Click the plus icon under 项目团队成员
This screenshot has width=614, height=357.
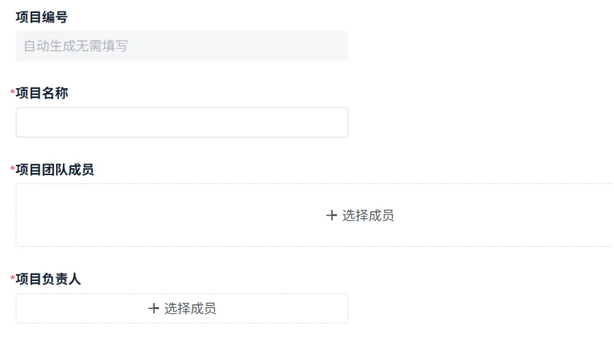(x=332, y=215)
